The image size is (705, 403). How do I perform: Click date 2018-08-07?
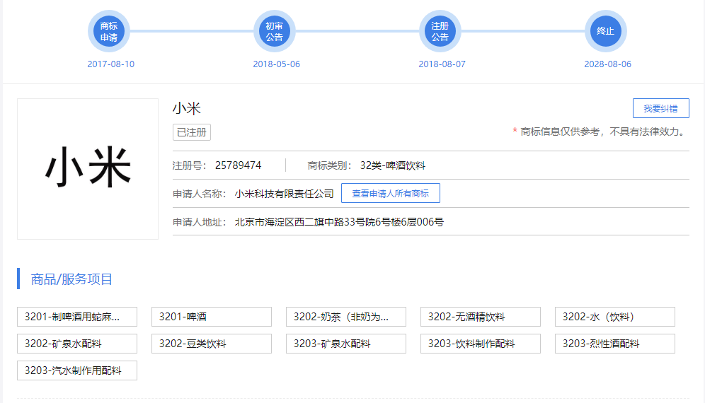click(442, 64)
